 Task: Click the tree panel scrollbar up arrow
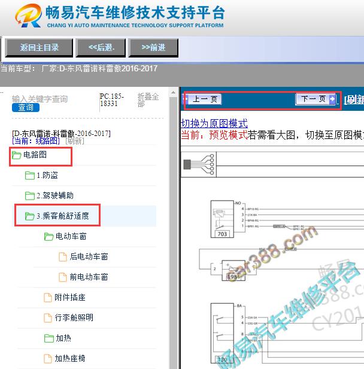[x=173, y=92]
